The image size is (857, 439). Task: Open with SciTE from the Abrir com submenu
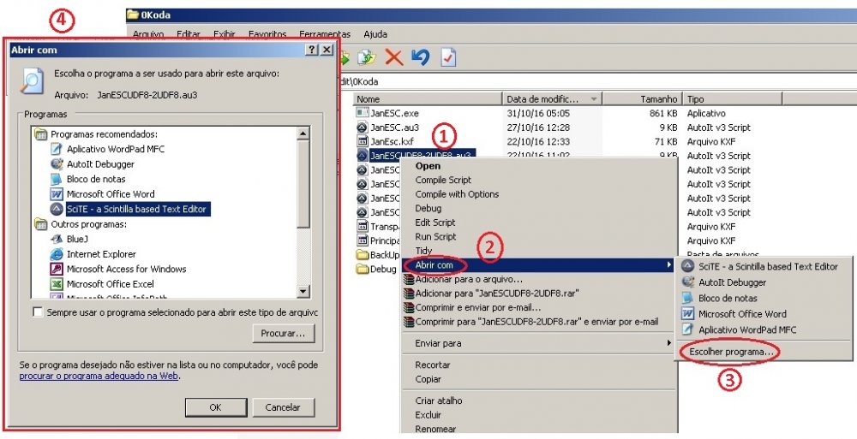[768, 266]
